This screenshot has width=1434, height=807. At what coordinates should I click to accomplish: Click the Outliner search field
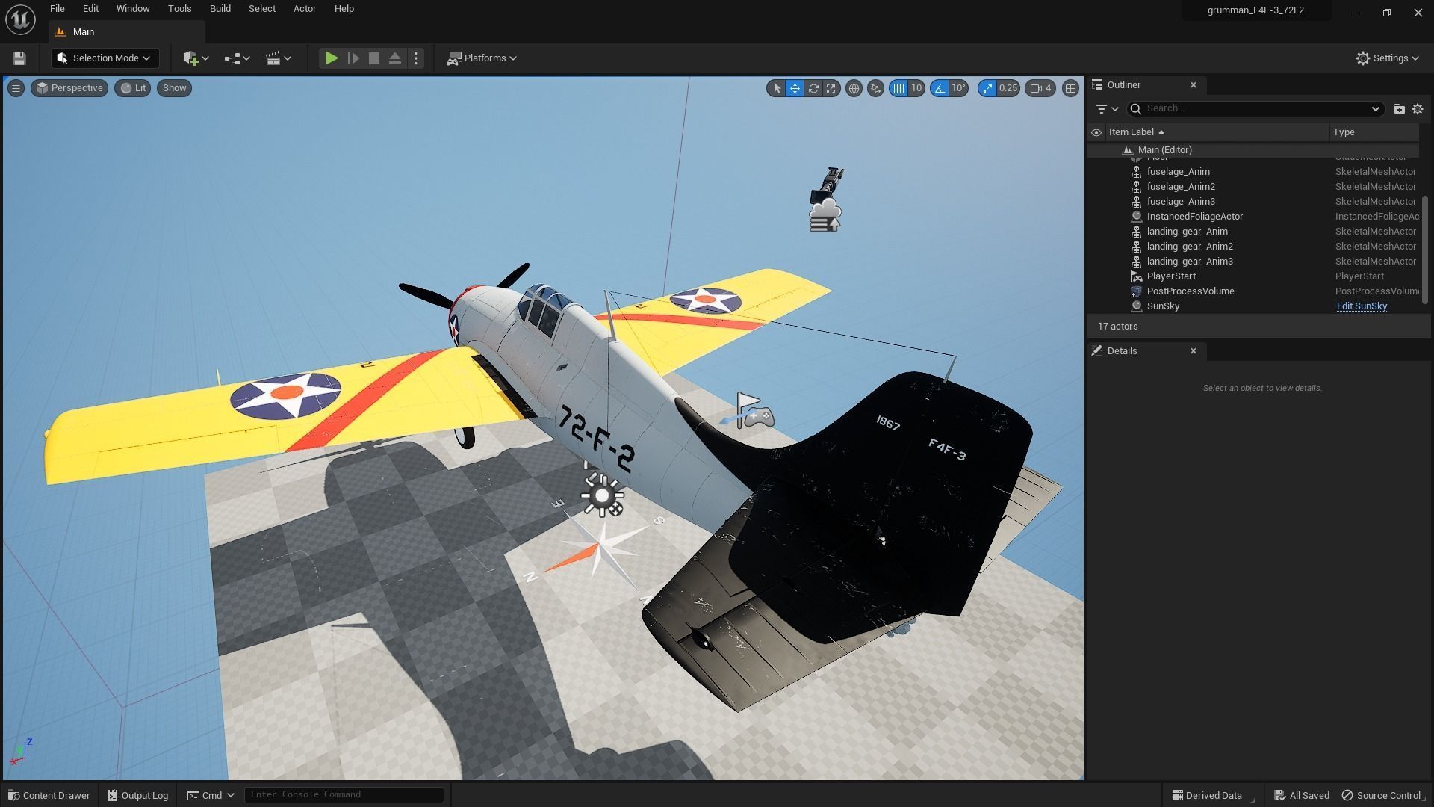click(1255, 109)
